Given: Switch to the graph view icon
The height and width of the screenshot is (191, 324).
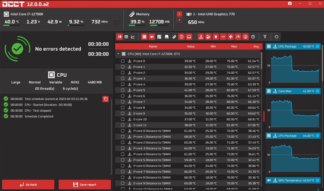Looking at the screenshot, I should 133,37.
